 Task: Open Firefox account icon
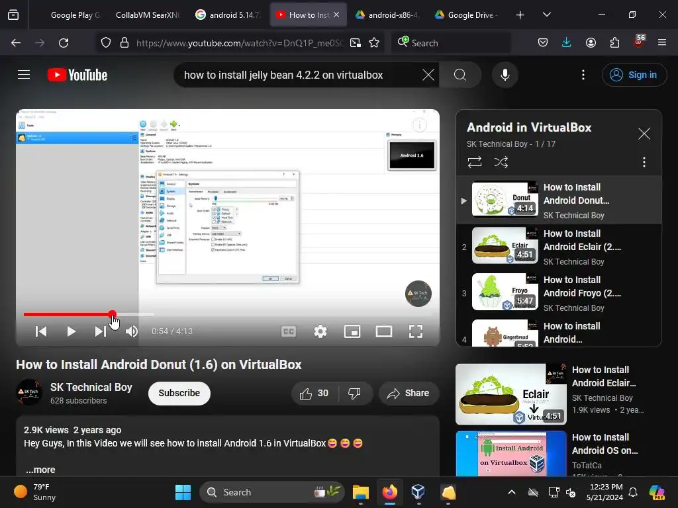pos(591,43)
